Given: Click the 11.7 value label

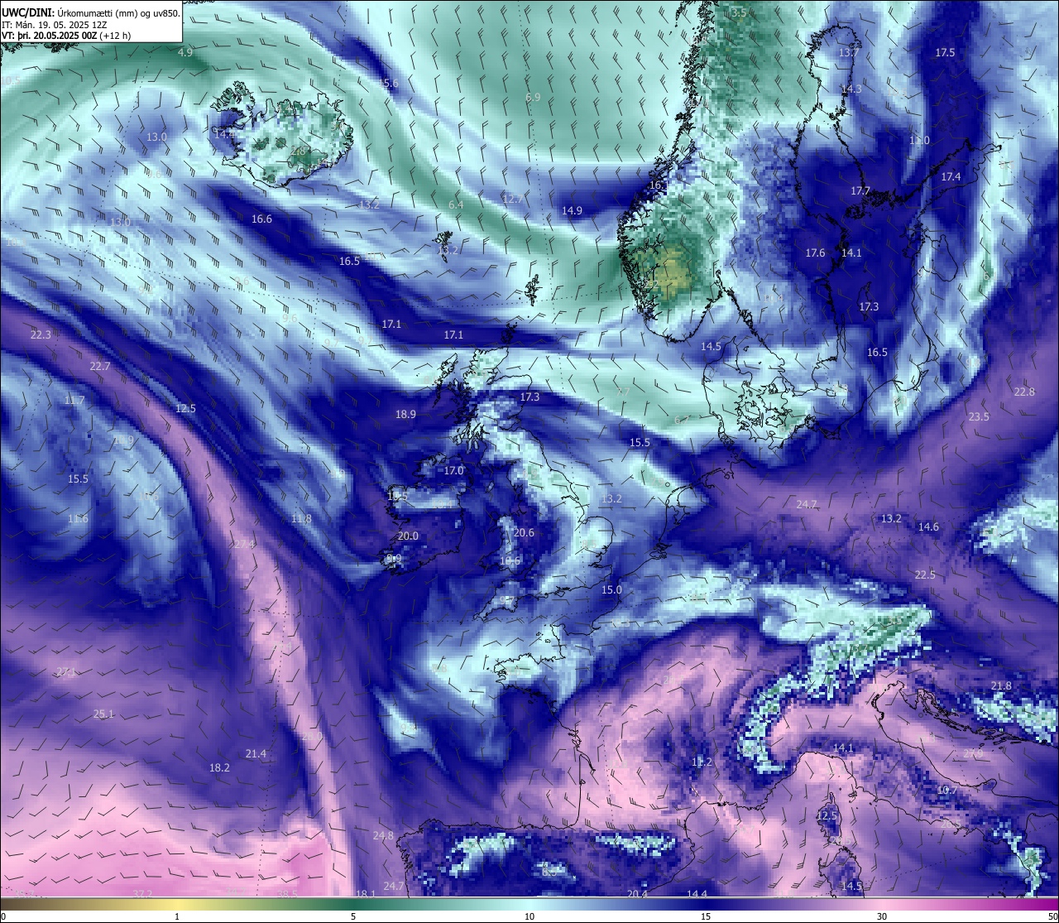Looking at the screenshot, I should [x=74, y=400].
